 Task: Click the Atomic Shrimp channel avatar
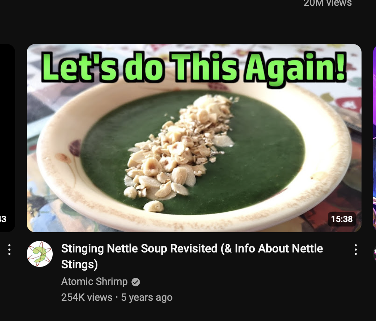click(40, 254)
